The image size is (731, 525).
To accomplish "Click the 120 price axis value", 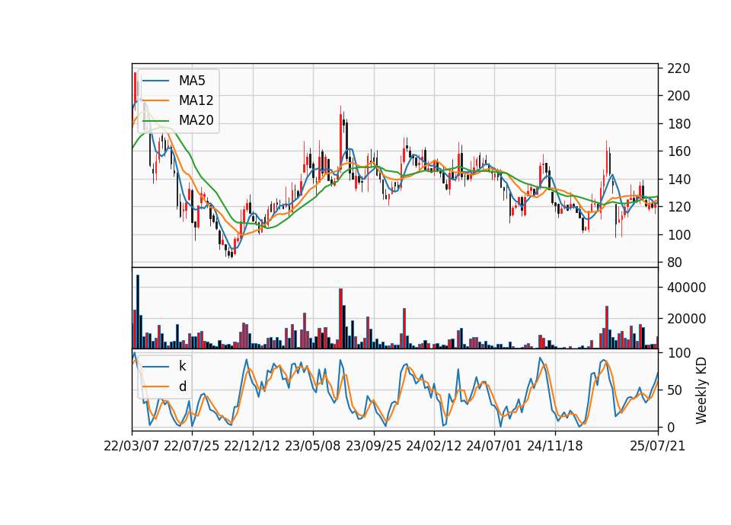I will coord(678,207).
